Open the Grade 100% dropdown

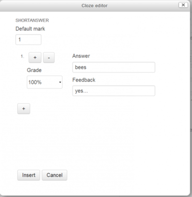45,82
